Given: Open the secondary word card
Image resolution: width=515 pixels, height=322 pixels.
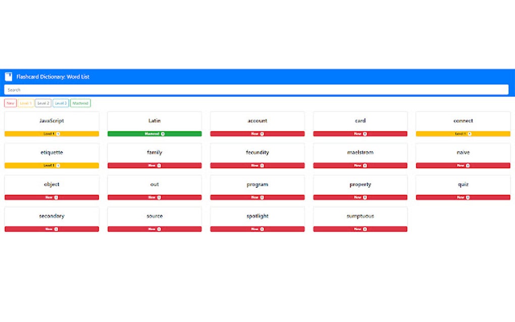Looking at the screenshot, I should (51, 219).
